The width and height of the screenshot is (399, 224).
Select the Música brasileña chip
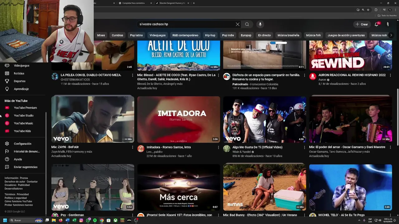coord(288,35)
